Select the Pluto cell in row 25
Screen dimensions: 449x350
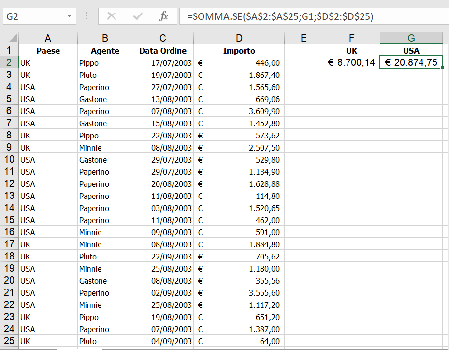click(x=105, y=341)
